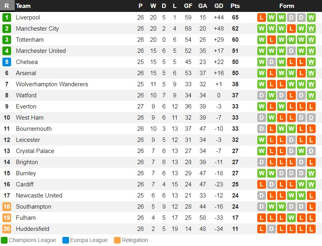
Task: Select the Arsenal team name
Action: (x=26, y=73)
